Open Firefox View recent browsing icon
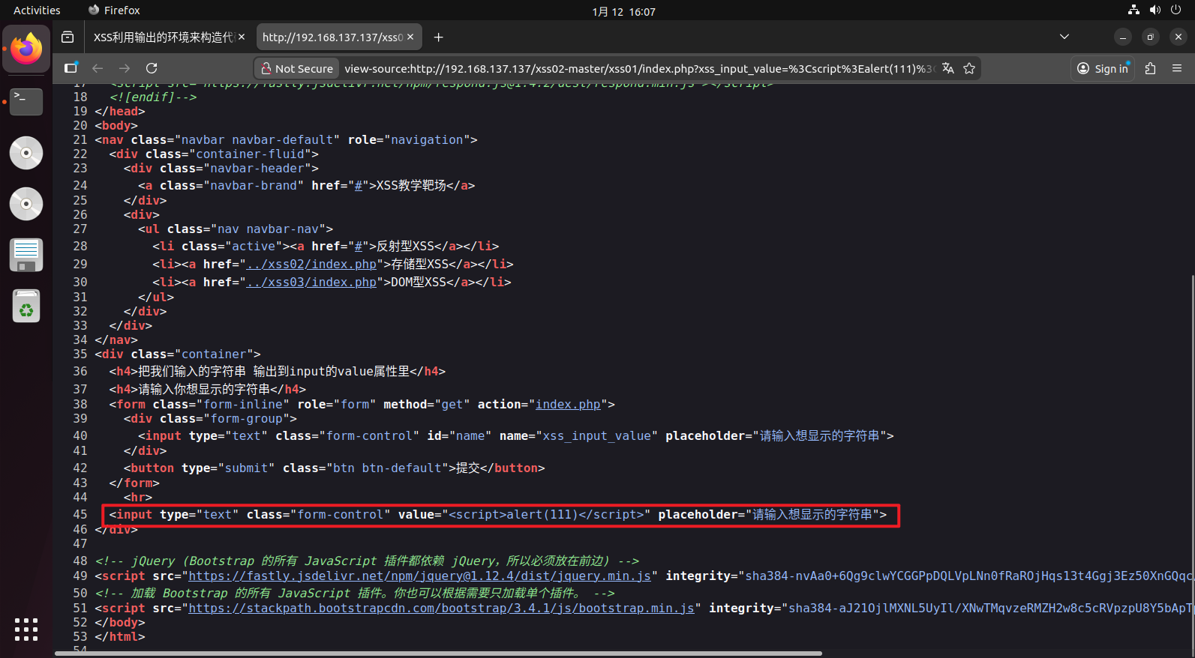The image size is (1195, 658). pos(68,37)
